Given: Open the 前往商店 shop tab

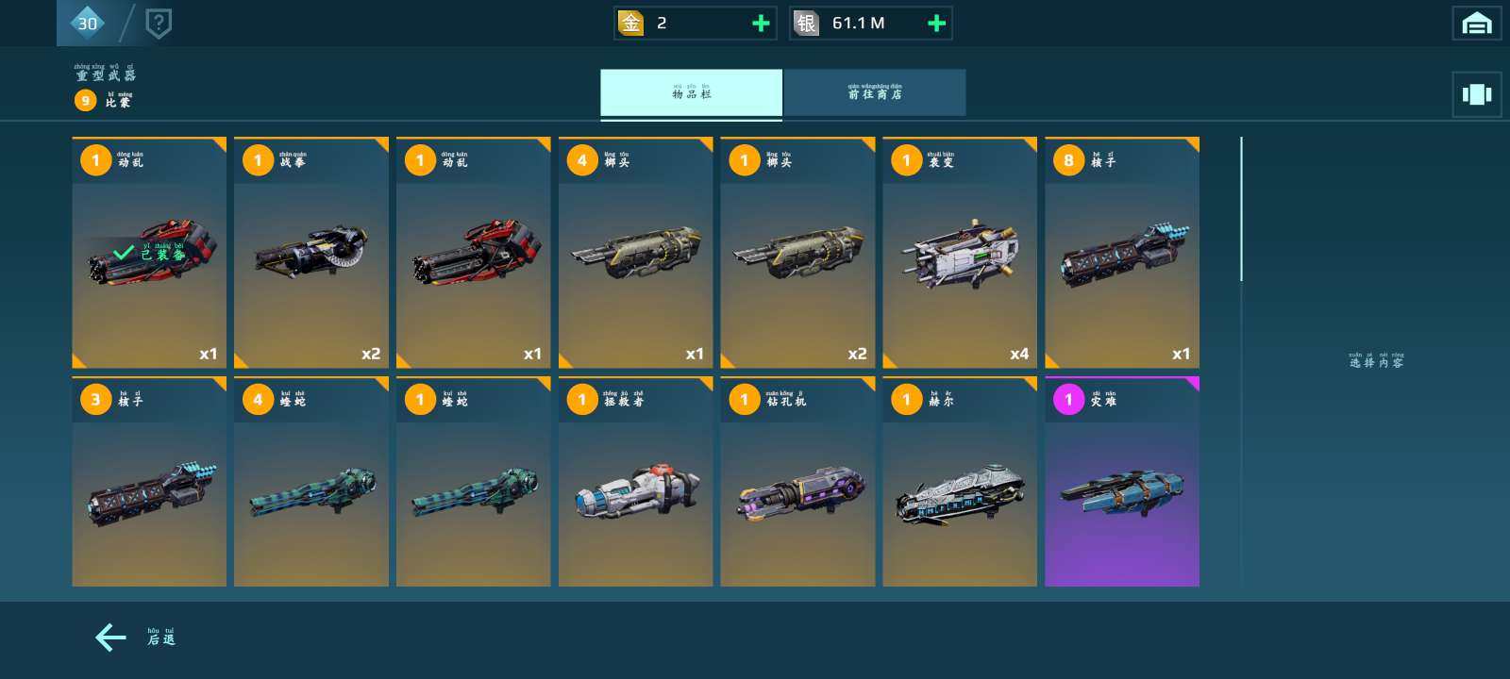Looking at the screenshot, I should [x=875, y=93].
